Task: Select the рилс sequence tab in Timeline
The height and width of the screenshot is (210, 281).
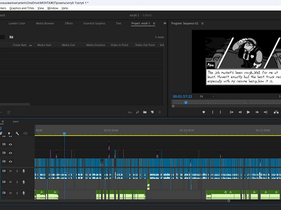Action: [16, 121]
